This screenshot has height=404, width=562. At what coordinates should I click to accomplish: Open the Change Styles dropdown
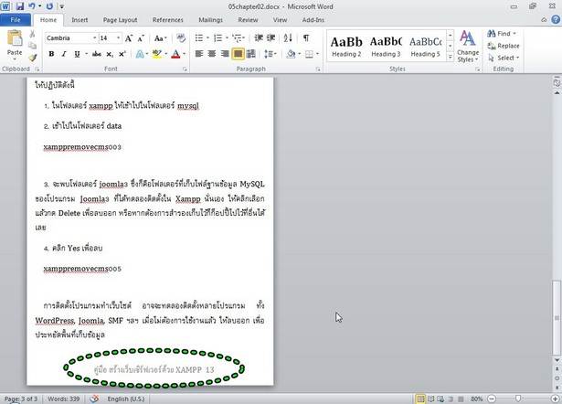point(468,47)
